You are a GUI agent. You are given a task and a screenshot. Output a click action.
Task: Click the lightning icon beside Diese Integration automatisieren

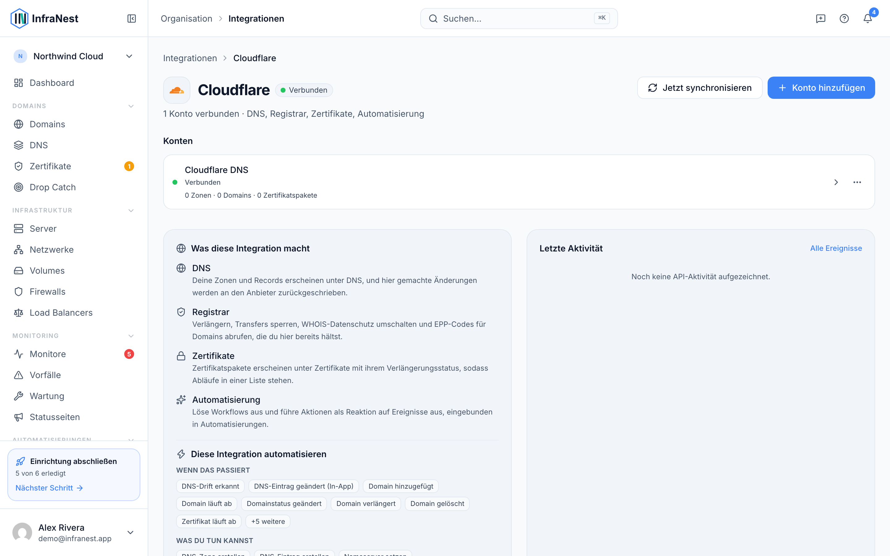[x=181, y=454]
